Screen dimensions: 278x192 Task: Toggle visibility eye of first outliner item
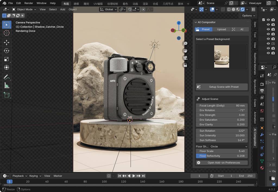pyautogui.click(x=268, y=20)
